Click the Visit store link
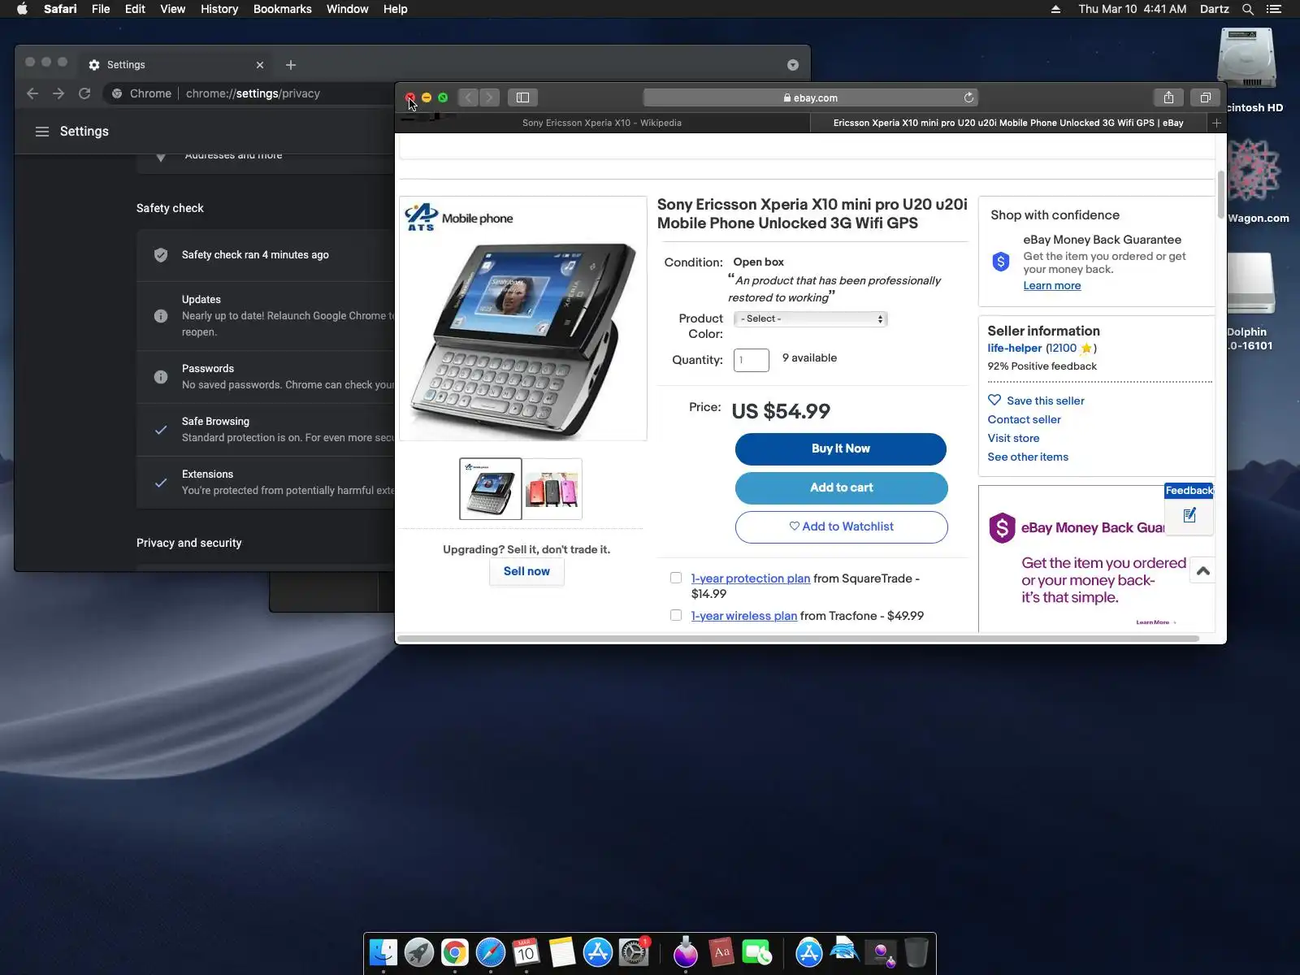 click(1013, 438)
